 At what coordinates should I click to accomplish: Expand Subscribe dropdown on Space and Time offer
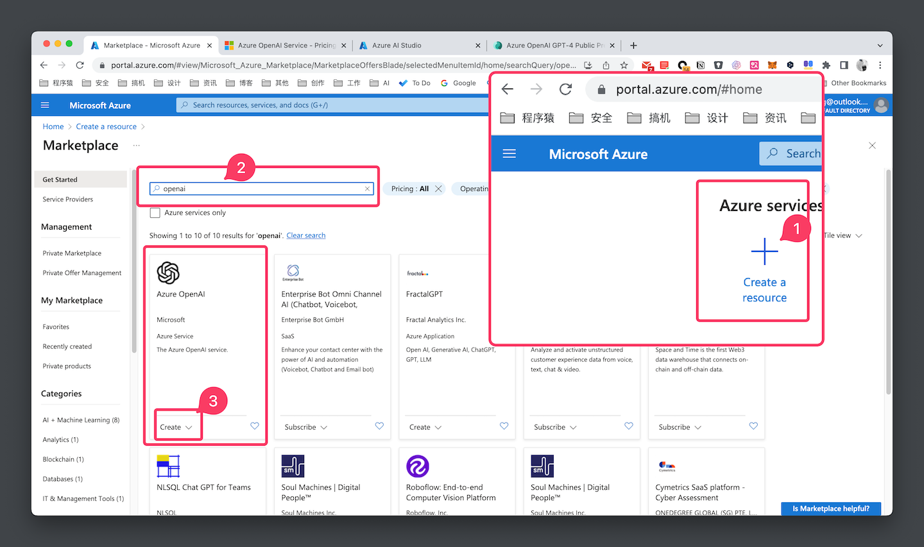680,427
